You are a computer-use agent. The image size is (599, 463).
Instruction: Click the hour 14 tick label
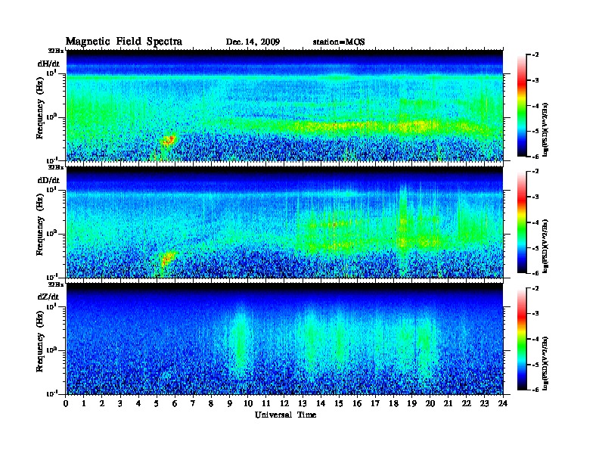(x=321, y=403)
